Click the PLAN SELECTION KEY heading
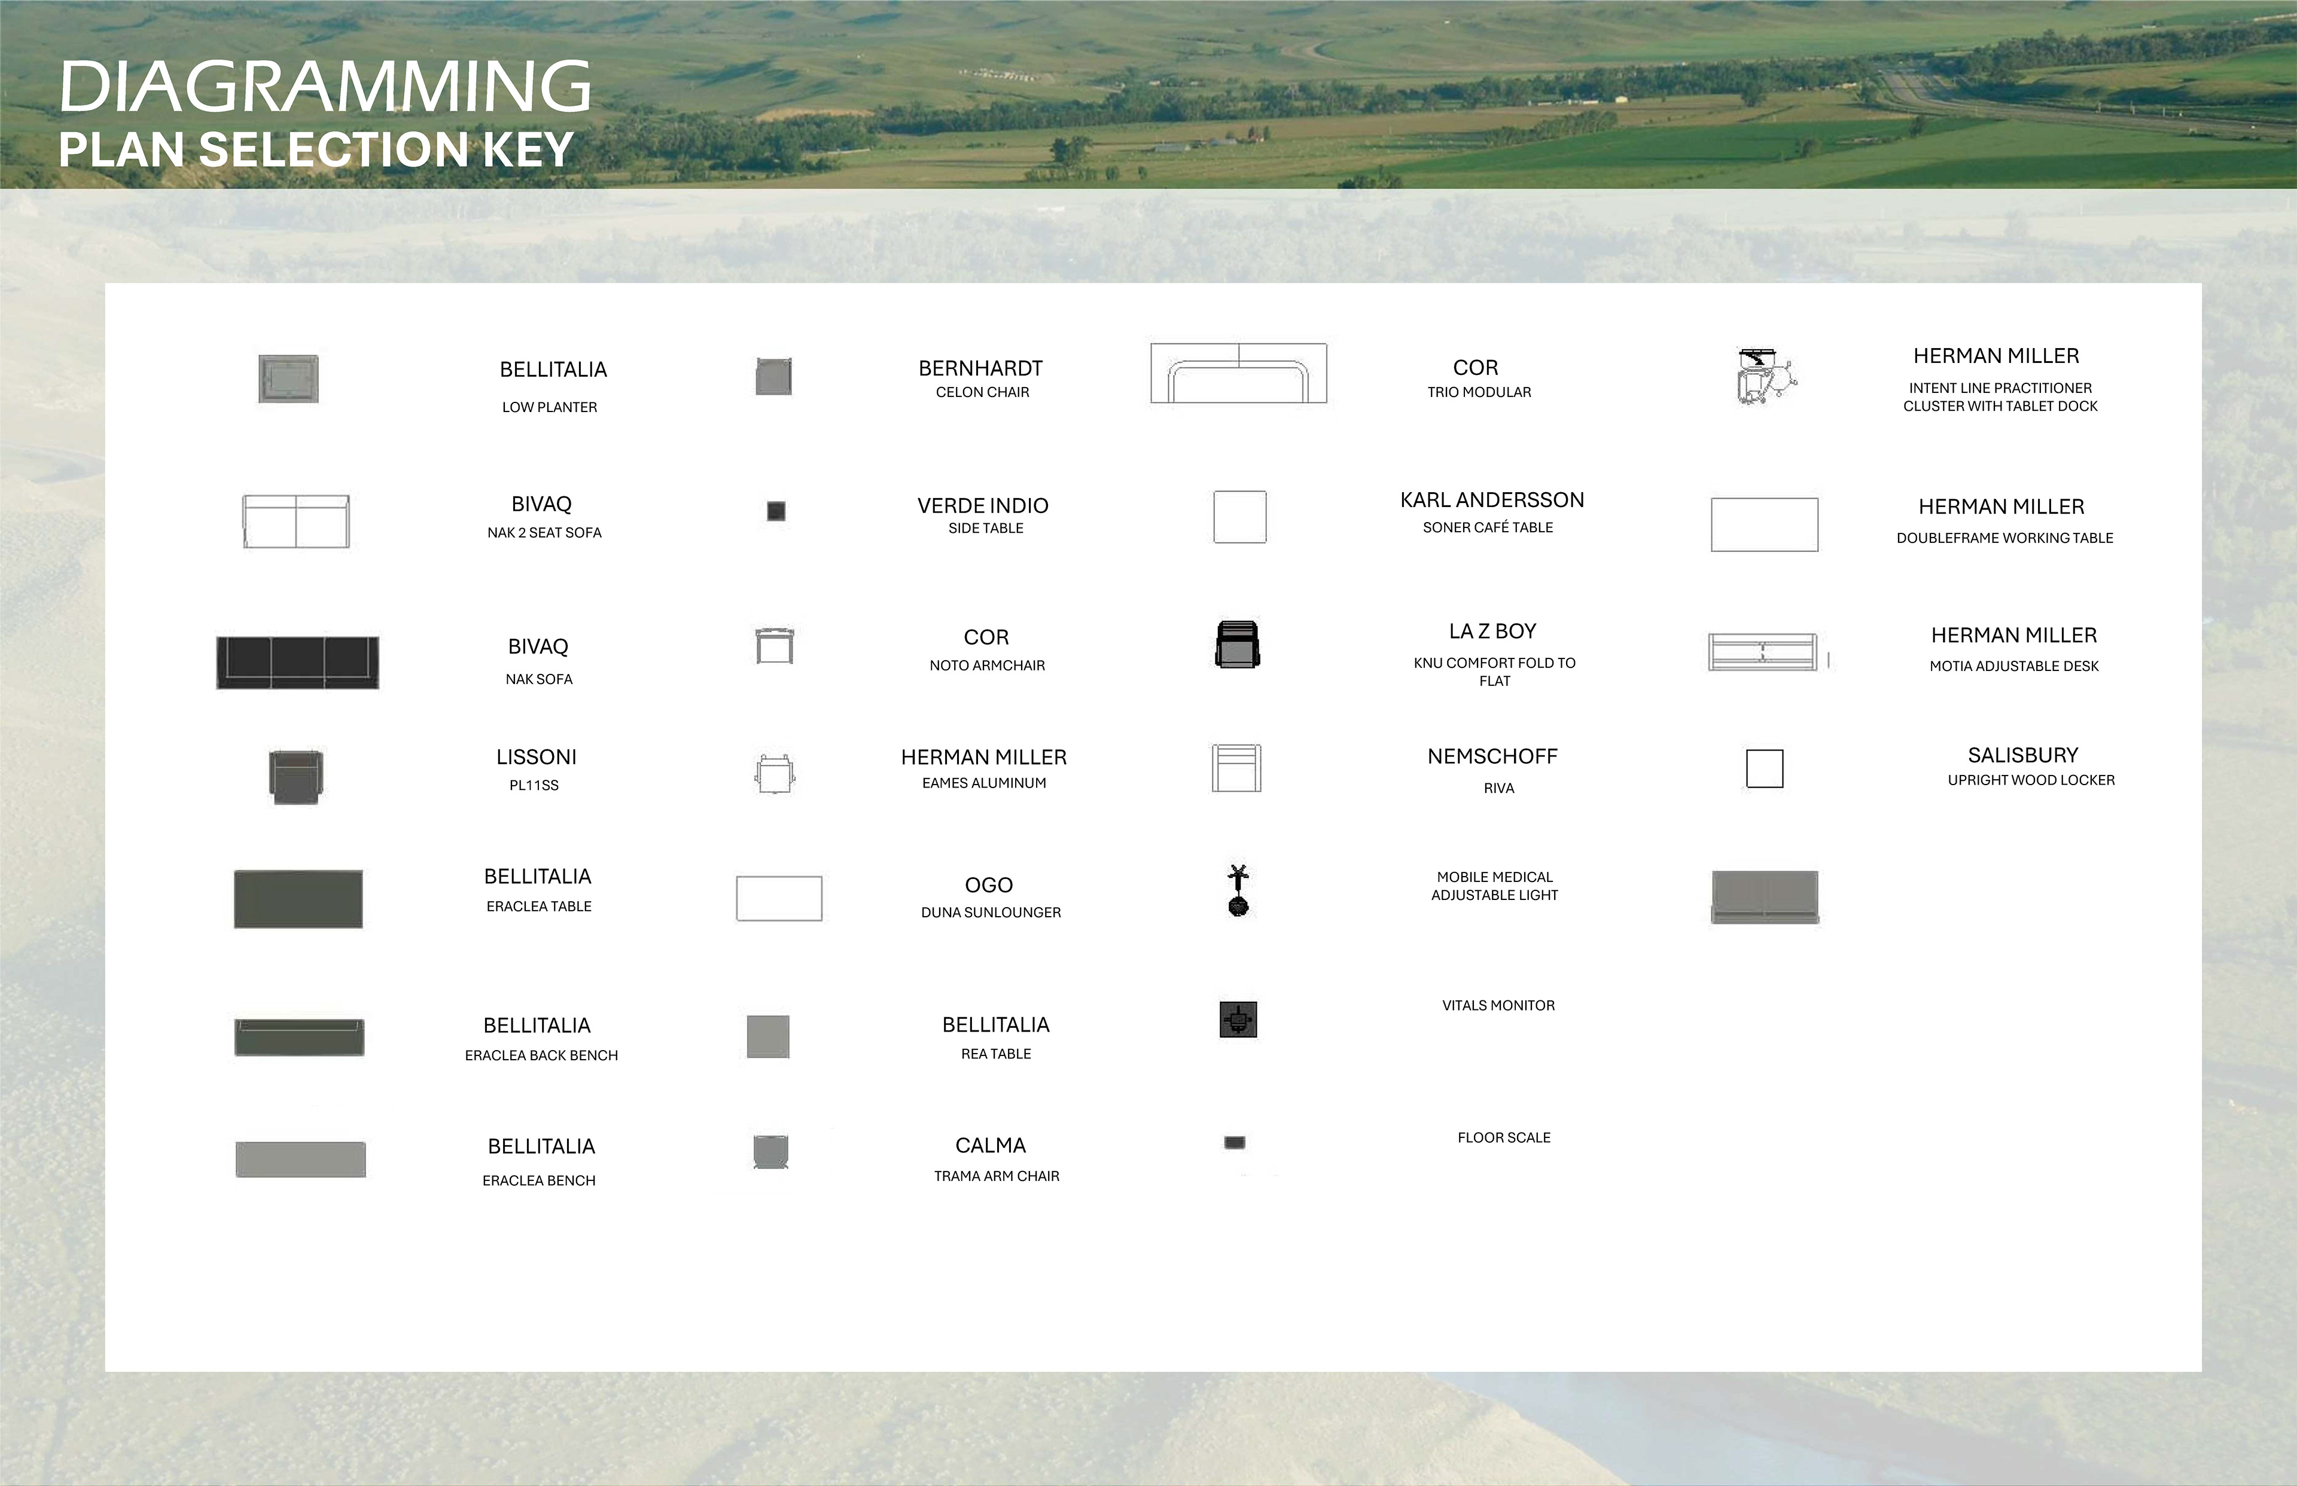This screenshot has height=1486, width=2297. [x=316, y=149]
